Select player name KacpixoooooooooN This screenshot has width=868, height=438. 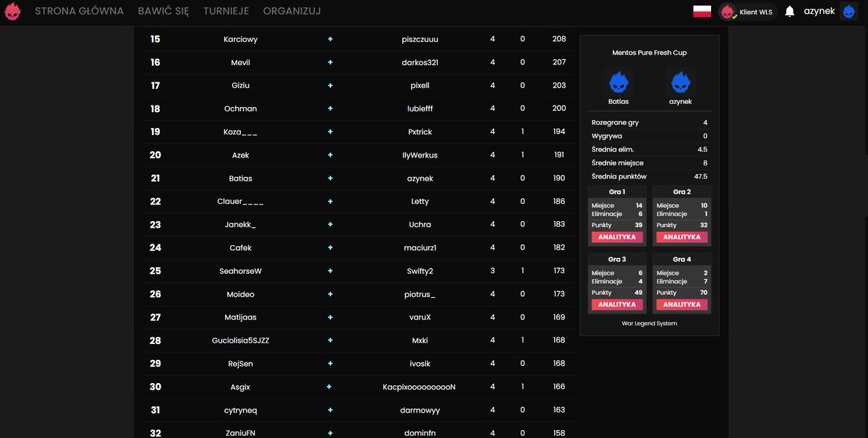pyautogui.click(x=420, y=387)
